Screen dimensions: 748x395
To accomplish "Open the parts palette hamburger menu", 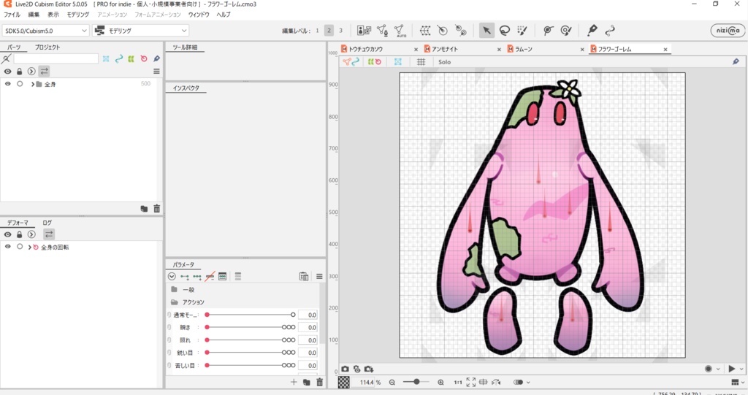I will coord(156,72).
